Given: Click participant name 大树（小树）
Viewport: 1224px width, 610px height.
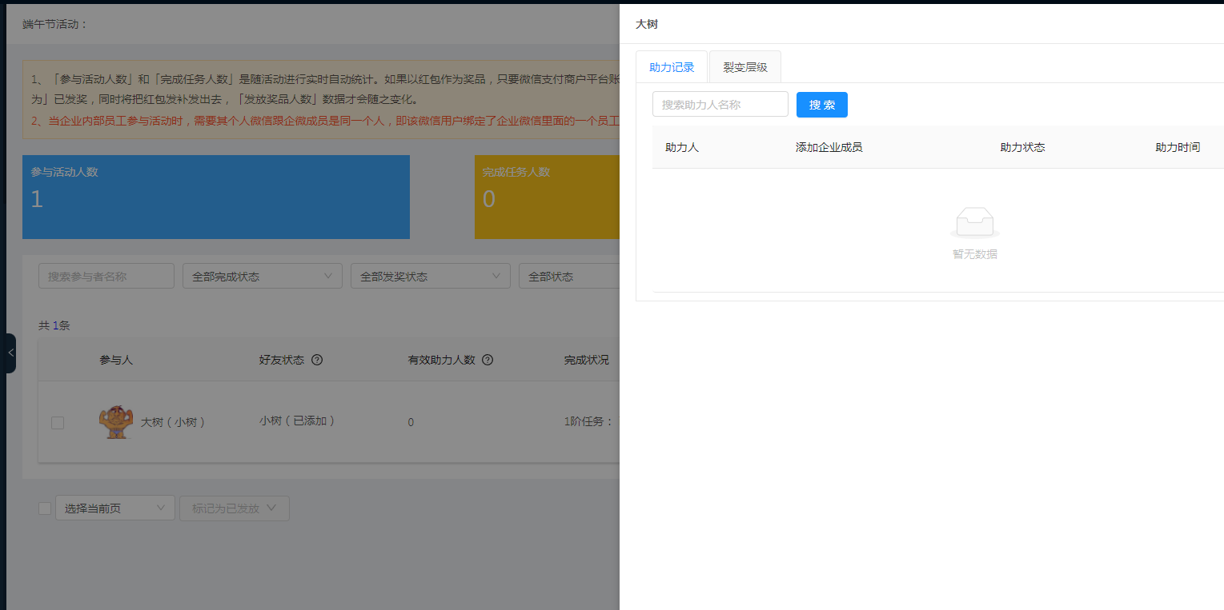Looking at the screenshot, I should point(174,422).
